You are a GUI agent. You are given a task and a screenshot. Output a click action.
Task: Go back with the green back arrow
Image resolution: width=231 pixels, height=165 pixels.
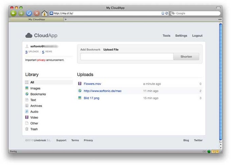[x=13, y=13]
